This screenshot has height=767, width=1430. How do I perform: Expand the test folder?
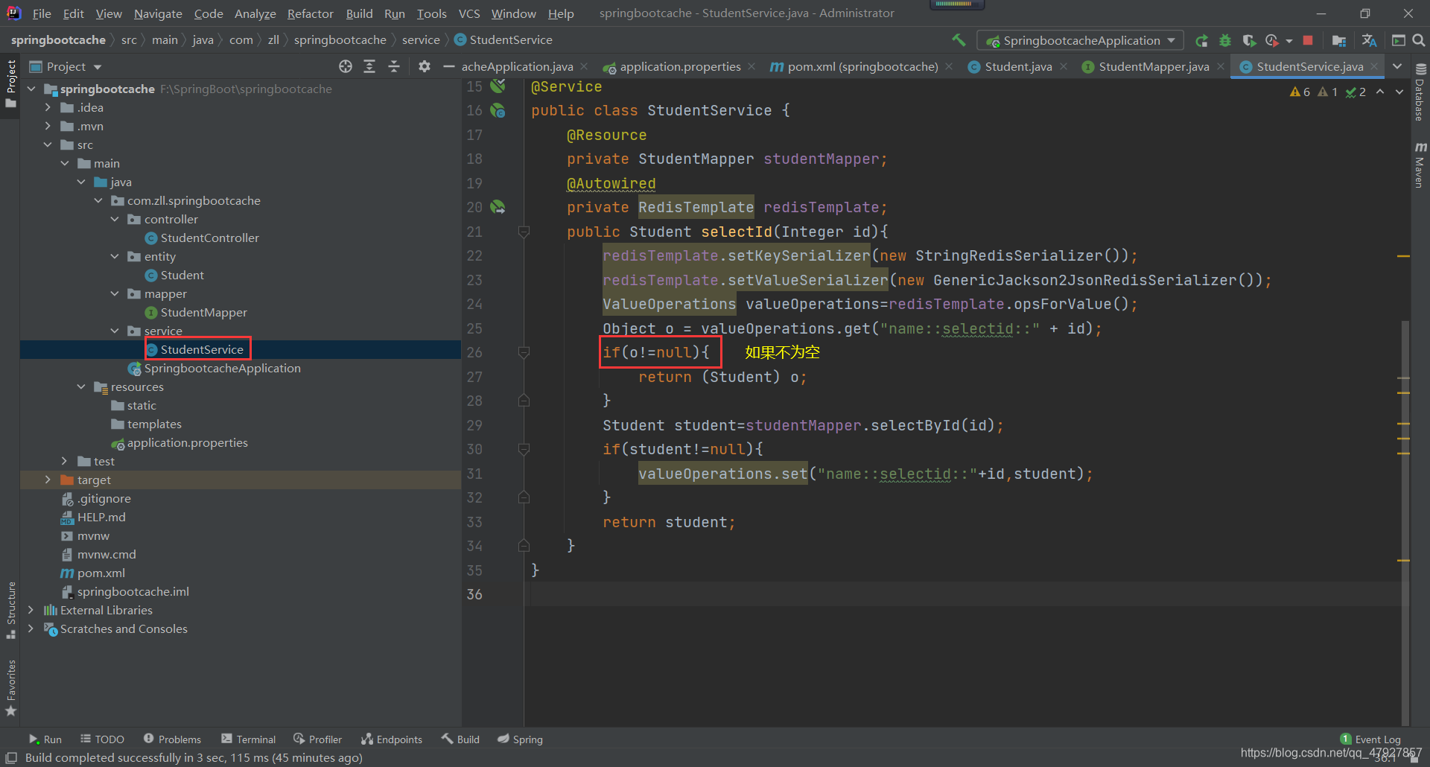tap(64, 461)
